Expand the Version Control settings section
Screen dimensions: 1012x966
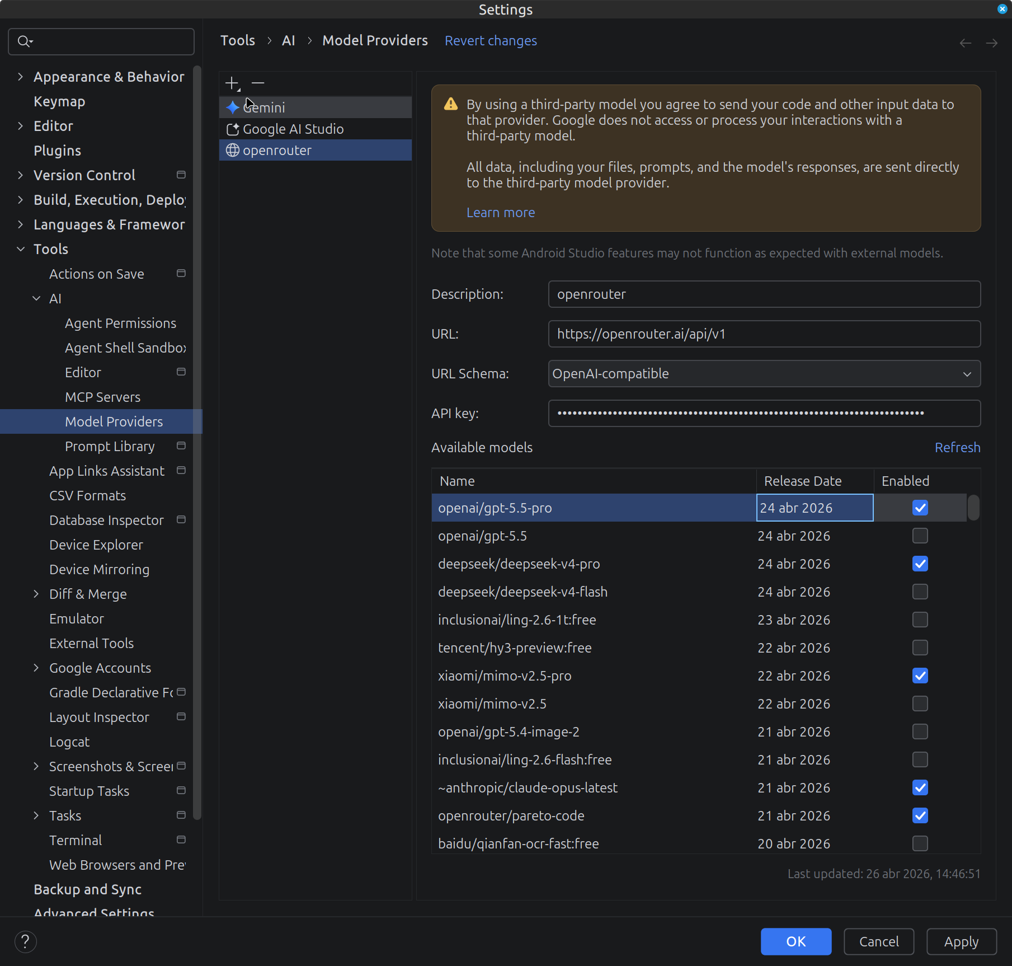21,175
